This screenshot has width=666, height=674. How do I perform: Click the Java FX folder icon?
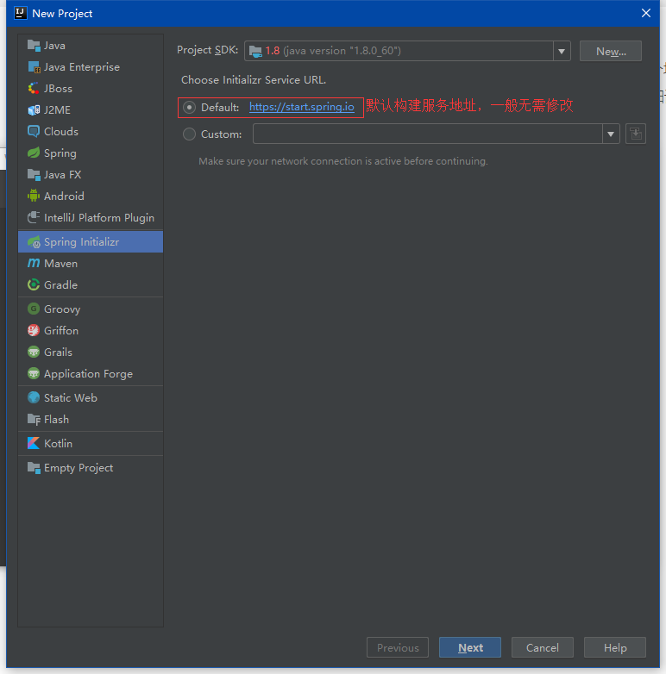(34, 174)
